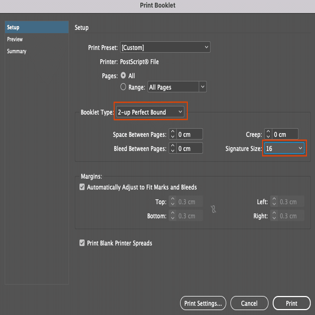The width and height of the screenshot is (315, 315).
Task: Select the Setup section in sidebar
Action: click(x=37, y=27)
